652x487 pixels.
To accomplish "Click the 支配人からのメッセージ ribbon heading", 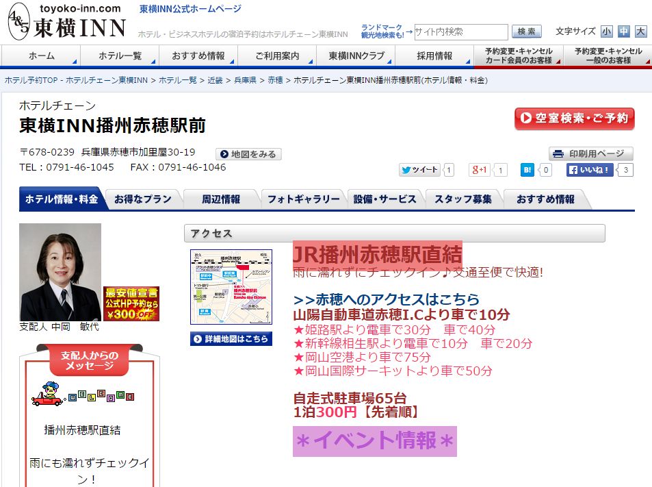I will pos(90,360).
